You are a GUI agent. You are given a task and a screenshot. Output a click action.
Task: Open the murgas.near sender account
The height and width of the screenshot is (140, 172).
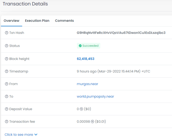point(87,84)
